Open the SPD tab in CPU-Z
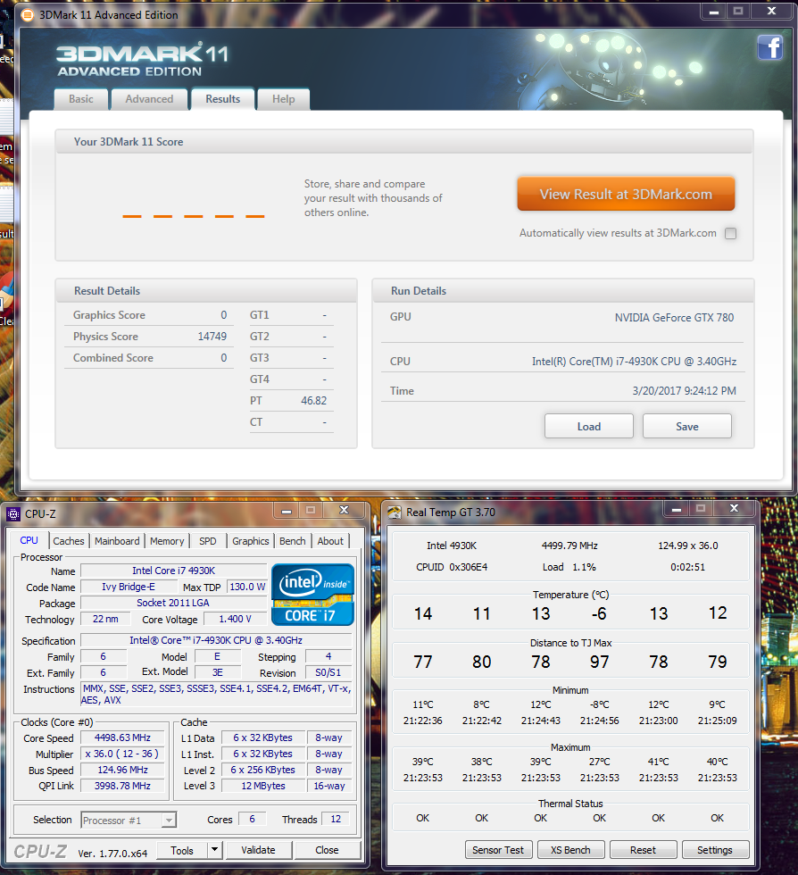 coord(208,541)
